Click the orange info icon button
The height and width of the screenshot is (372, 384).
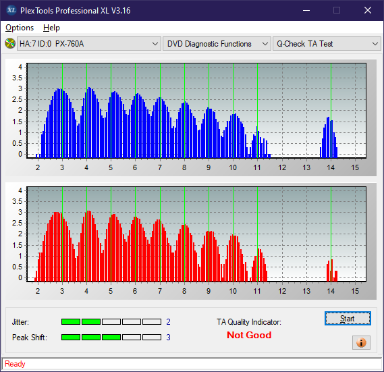(x=361, y=342)
